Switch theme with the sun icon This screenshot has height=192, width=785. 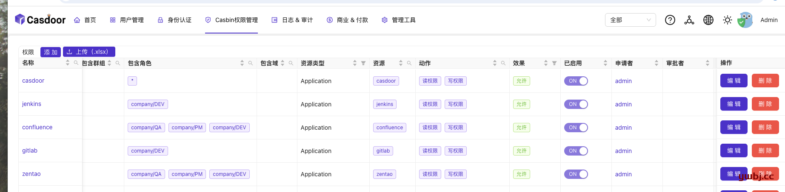click(x=728, y=20)
